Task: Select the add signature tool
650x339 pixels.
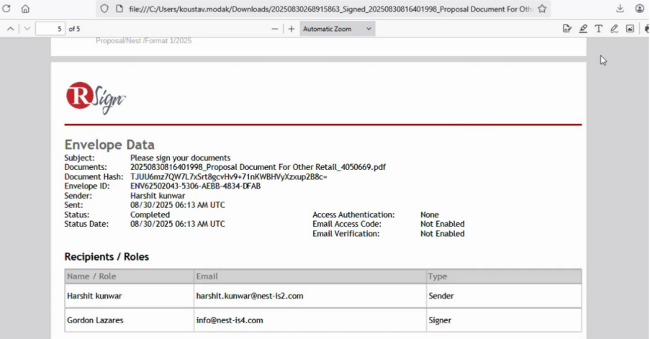Action: [x=567, y=29]
